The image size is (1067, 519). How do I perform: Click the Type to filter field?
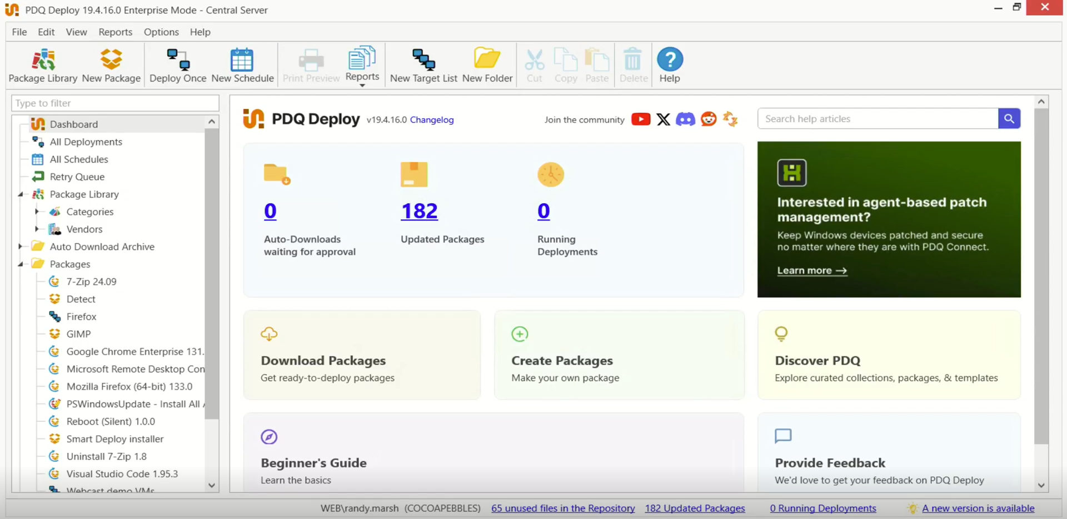[x=115, y=103]
